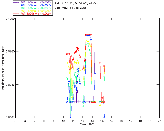Click the x-axis tick label 20
The height and width of the screenshot is (131, 164).
(x=159, y=121)
